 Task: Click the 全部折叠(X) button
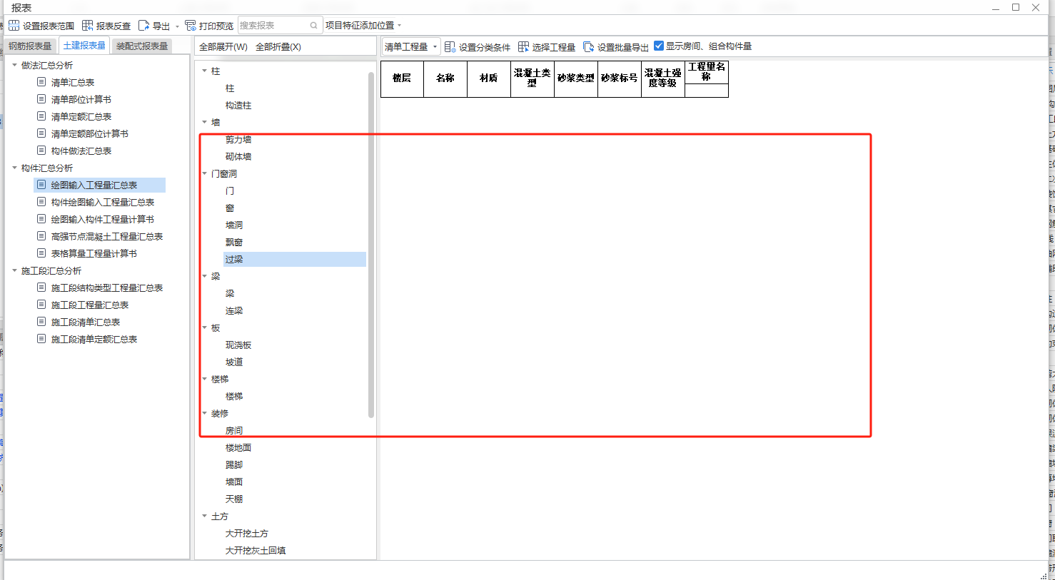(278, 47)
